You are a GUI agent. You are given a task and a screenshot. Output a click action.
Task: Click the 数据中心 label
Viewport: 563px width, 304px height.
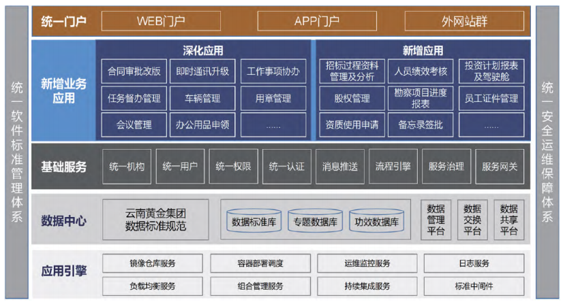coord(63,220)
